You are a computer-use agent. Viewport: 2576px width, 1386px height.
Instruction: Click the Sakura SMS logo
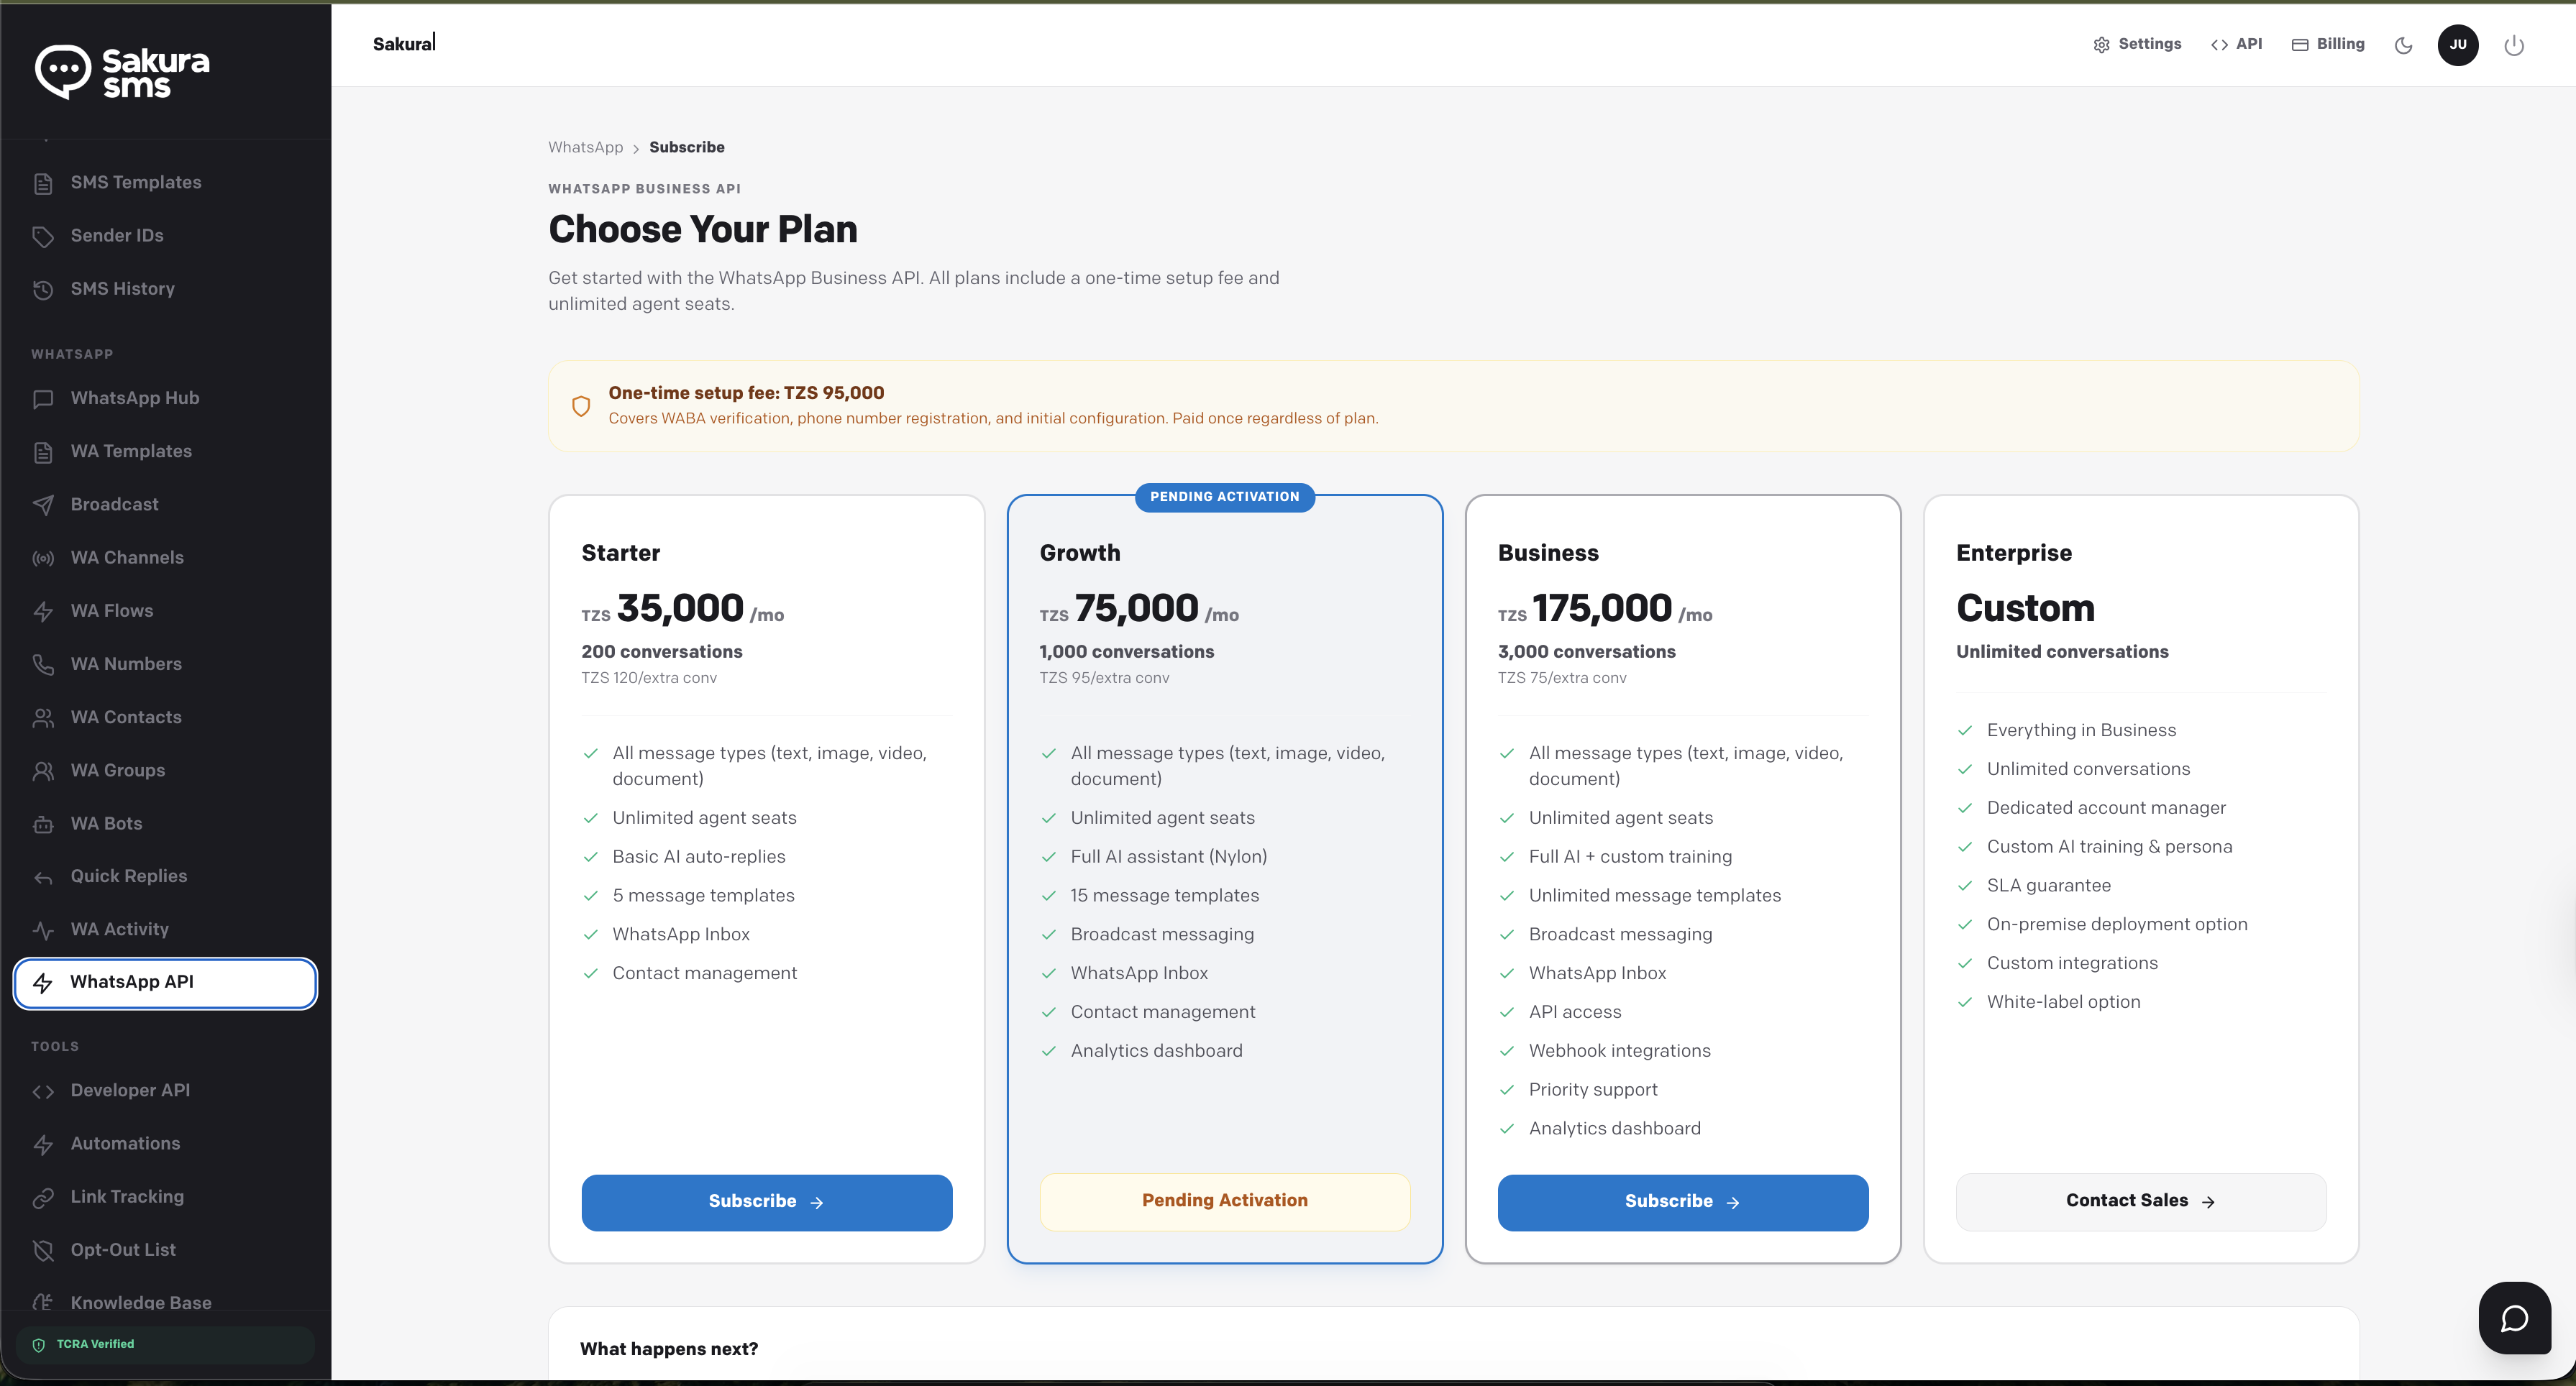[122, 72]
